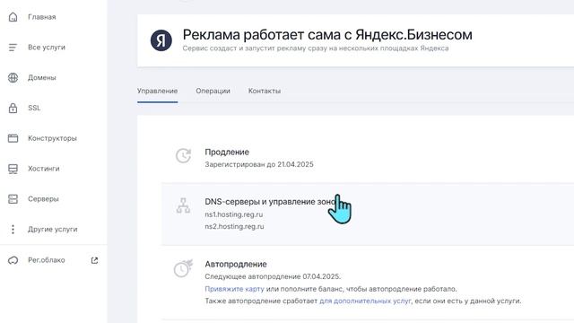574x323 pixels.
Task: Click the auto-renewal clock icon beside Автопродление
Action: tap(183, 268)
